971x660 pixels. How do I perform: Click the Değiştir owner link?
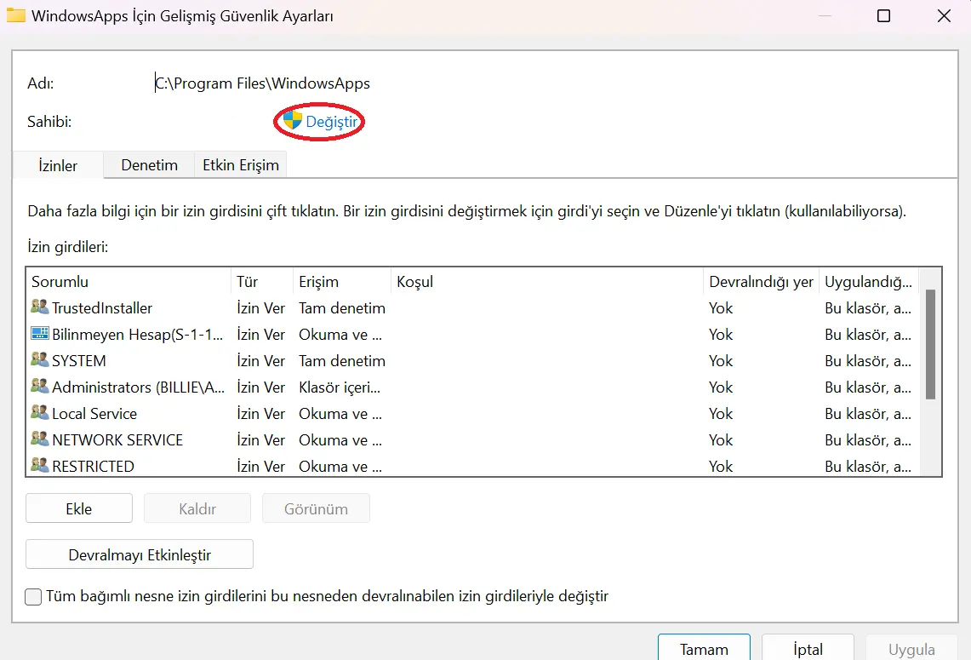[x=332, y=122]
